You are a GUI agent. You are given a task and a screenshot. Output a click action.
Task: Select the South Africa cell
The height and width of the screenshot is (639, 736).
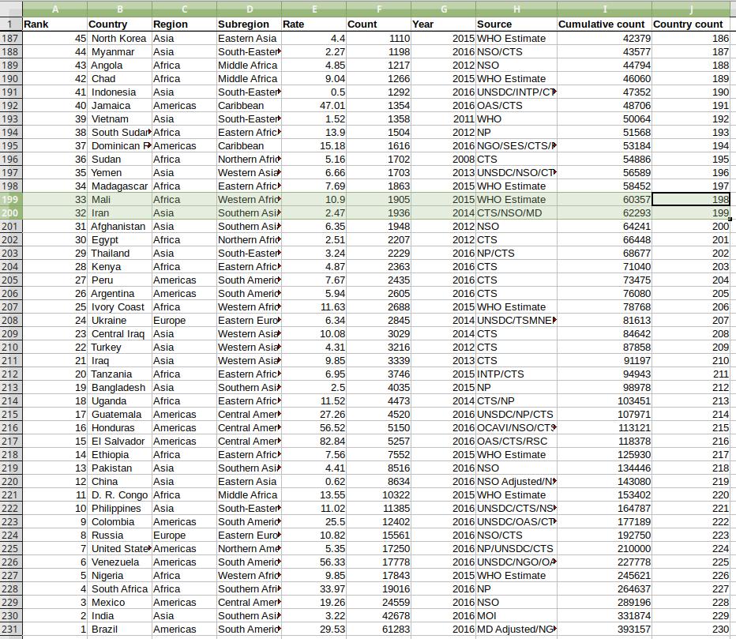120,588
